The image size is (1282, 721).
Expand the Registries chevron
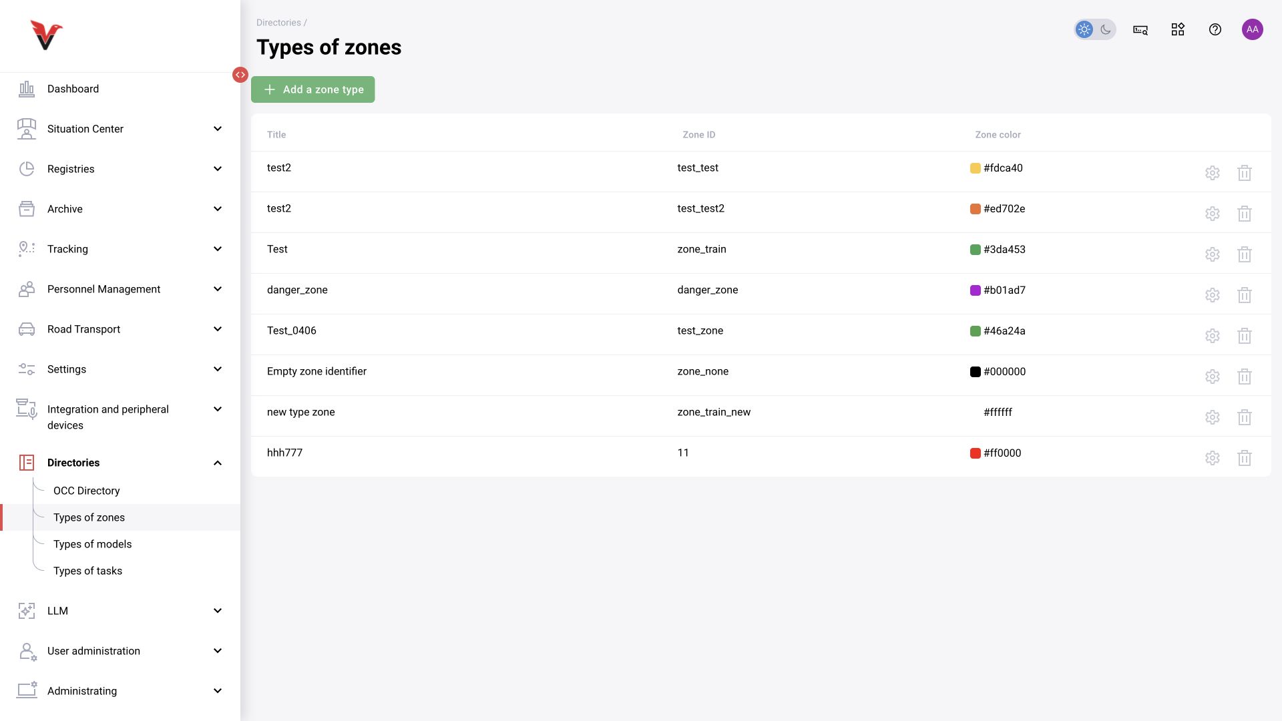tap(218, 169)
